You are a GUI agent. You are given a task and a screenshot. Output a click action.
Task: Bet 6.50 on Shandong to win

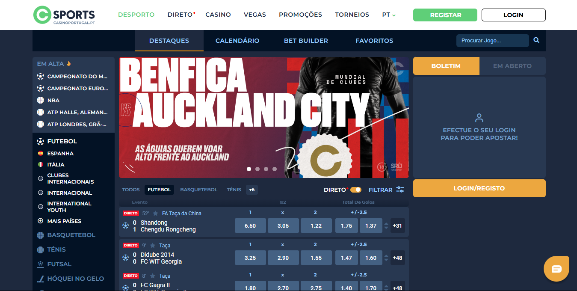click(x=250, y=226)
